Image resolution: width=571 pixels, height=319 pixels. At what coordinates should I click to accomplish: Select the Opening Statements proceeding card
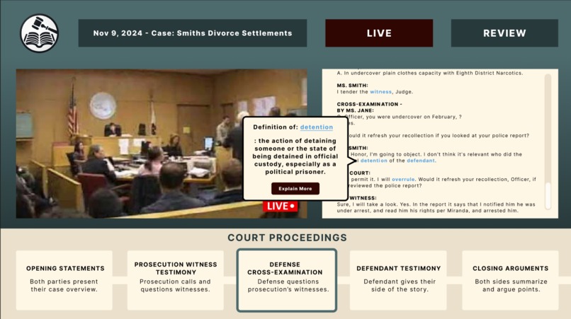tap(64, 280)
